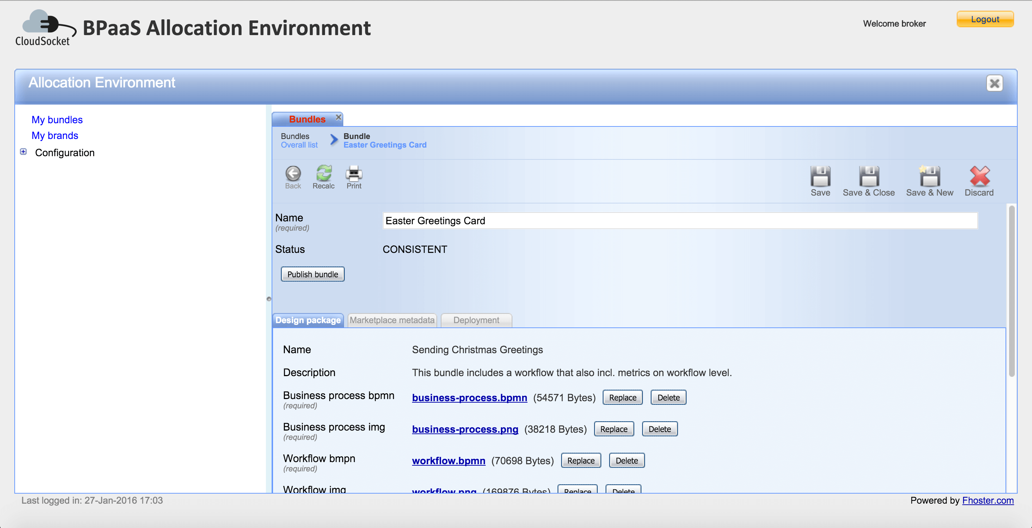Click the Back arrow icon
Screen dimensions: 1032x528
coord(293,174)
